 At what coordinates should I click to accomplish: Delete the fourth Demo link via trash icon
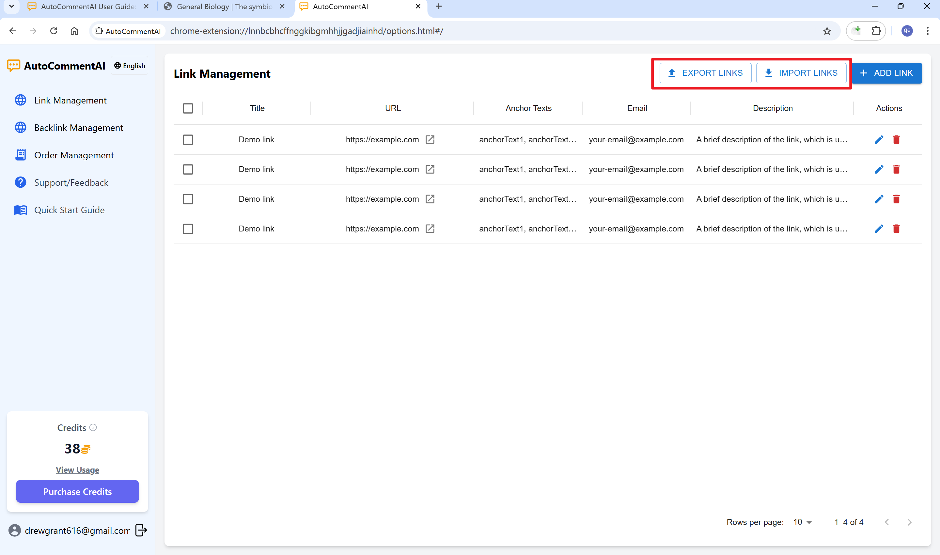(x=896, y=229)
